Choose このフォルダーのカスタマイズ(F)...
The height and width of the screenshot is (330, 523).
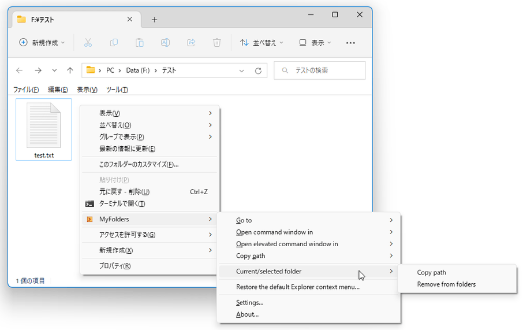[150, 164]
